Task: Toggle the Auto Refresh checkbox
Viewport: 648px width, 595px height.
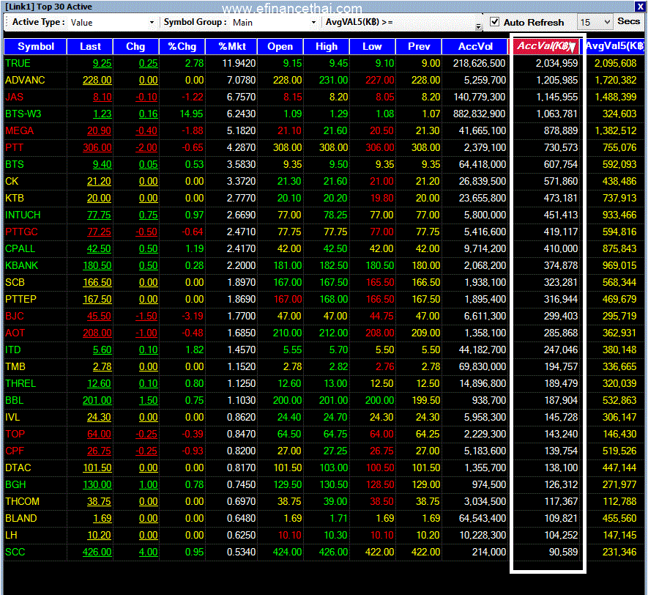Action: point(494,22)
